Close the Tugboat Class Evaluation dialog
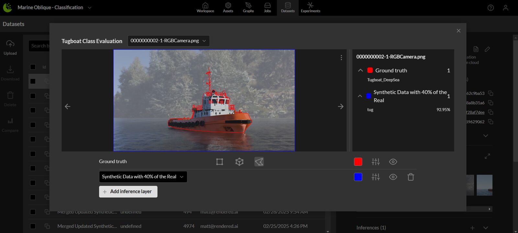 coord(458,31)
